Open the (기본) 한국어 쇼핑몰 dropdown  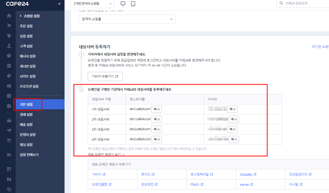pos(92,4)
